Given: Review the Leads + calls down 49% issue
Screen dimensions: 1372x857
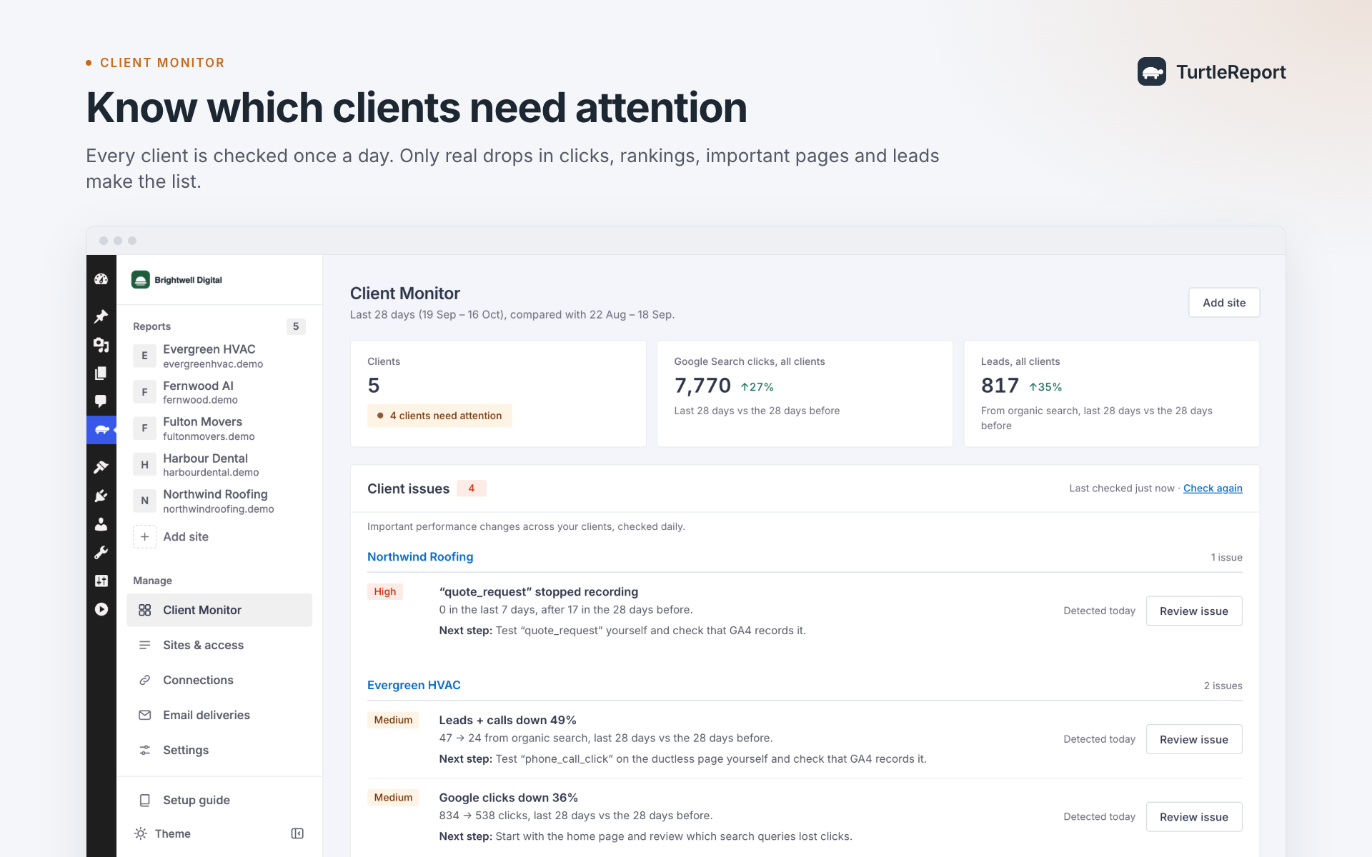Looking at the screenshot, I should (1193, 740).
